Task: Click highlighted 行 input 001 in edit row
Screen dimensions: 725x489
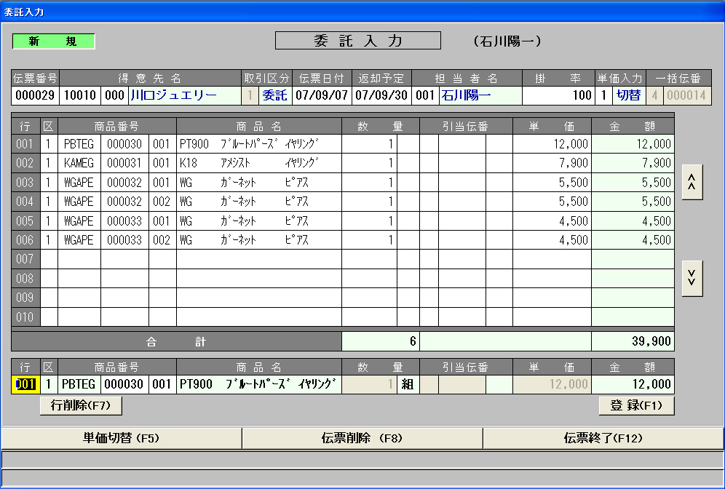Action: [25, 384]
